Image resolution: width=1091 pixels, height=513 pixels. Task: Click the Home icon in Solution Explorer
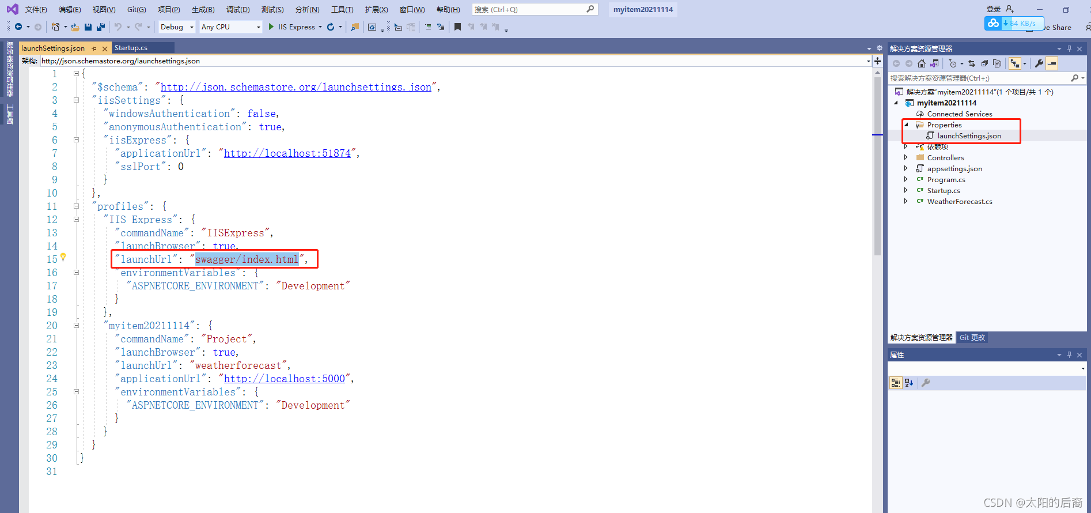922,63
